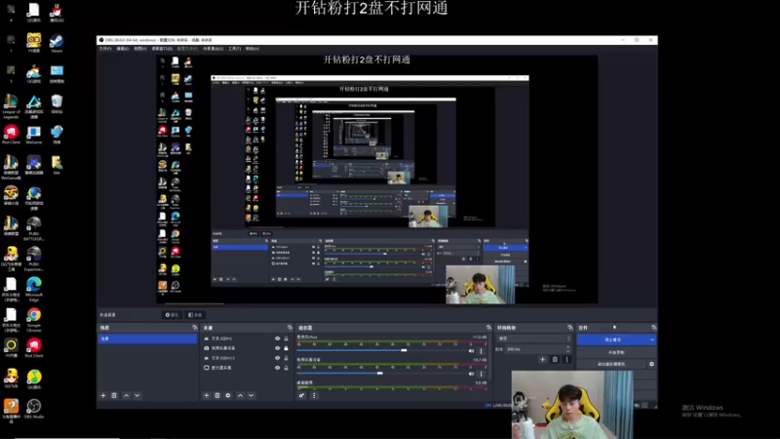
Task: Remove the transition with the trash icon
Action: [555, 359]
